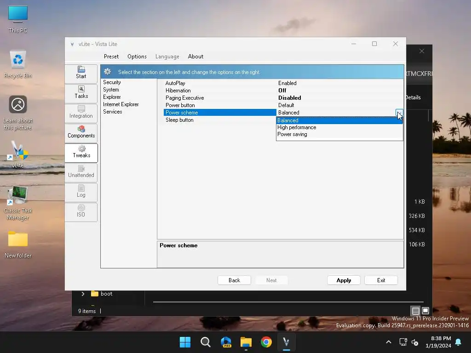Select the Integration sidebar button
Image resolution: width=471 pixels, height=353 pixels.
click(x=81, y=113)
